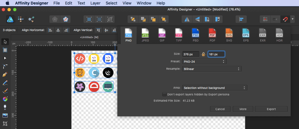Select the Transparency wine glass tool

click(x=5, y=107)
